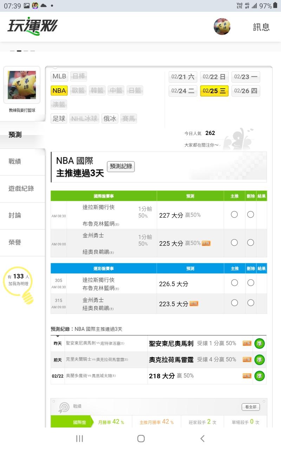Open the 戰績 sidebar menu item
The width and height of the screenshot is (281, 450).
tap(22, 162)
